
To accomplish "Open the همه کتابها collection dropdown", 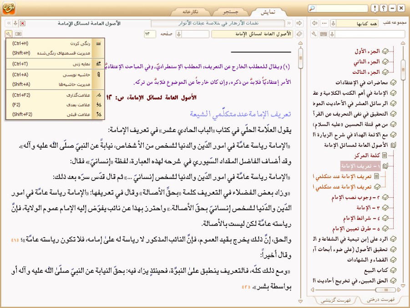I will (333, 23).
